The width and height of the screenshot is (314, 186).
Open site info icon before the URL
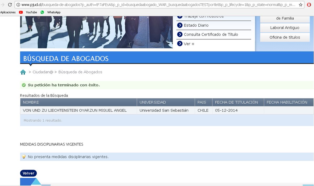pyautogui.click(x=18, y=4)
